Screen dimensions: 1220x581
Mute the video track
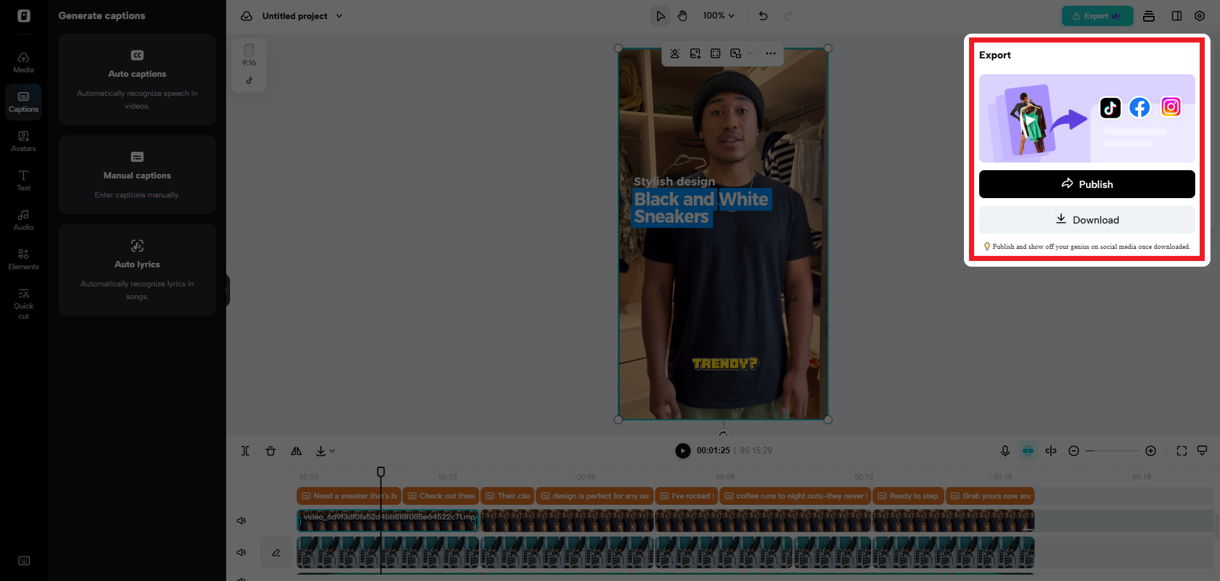(x=241, y=520)
